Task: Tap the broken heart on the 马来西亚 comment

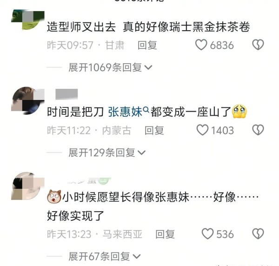Action: pyautogui.click(x=258, y=233)
